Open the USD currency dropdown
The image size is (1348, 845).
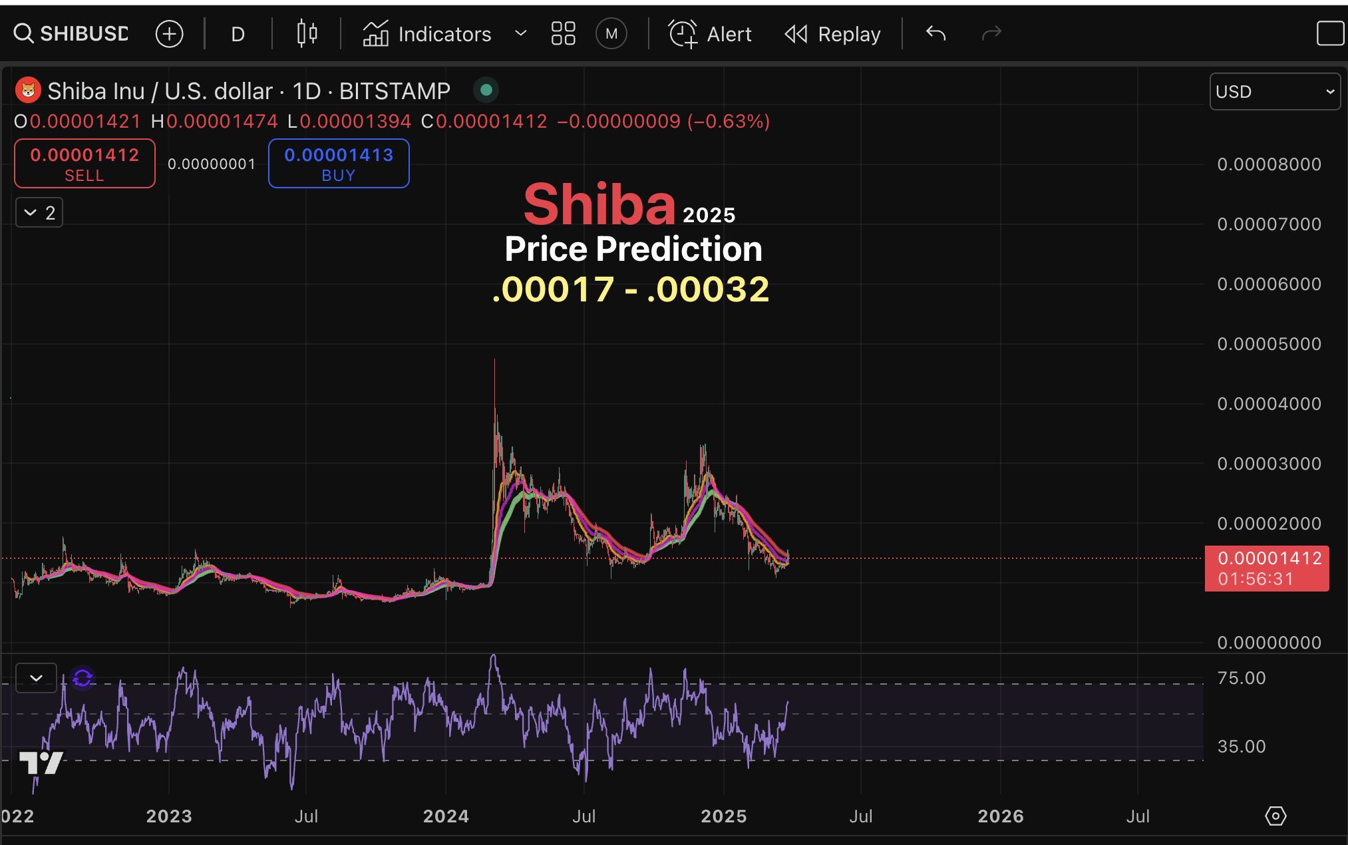coord(1274,91)
